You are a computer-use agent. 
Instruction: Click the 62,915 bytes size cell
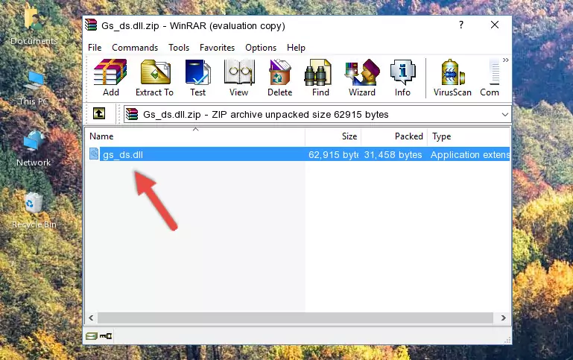pyautogui.click(x=333, y=154)
